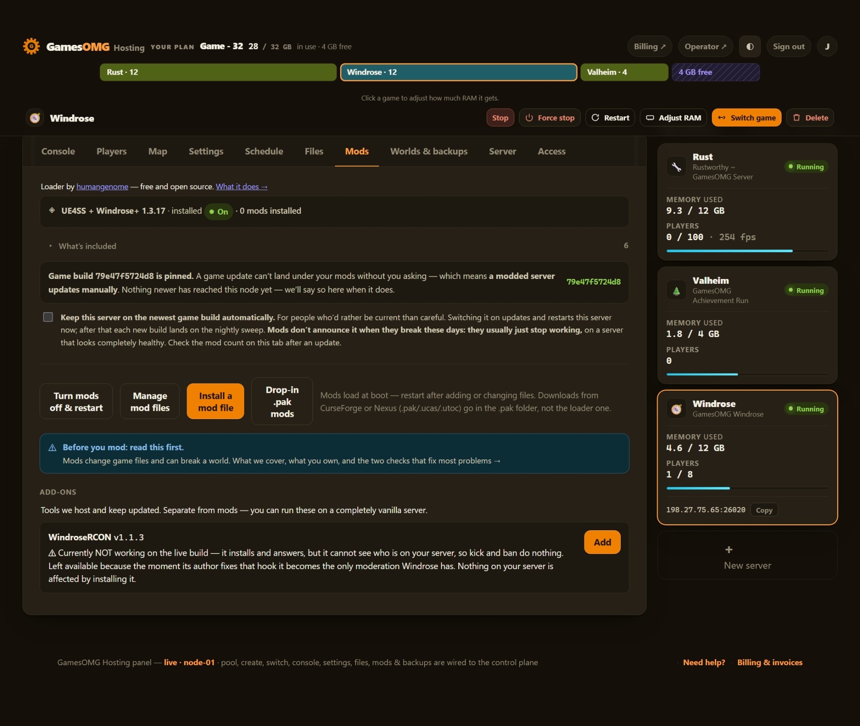860x726 pixels.
Task: Click Turn mods off & restart
Action: click(76, 401)
